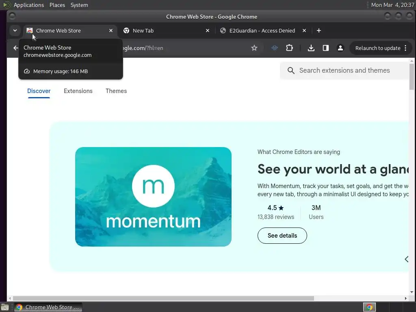Close the New Tab tab

(x=208, y=31)
